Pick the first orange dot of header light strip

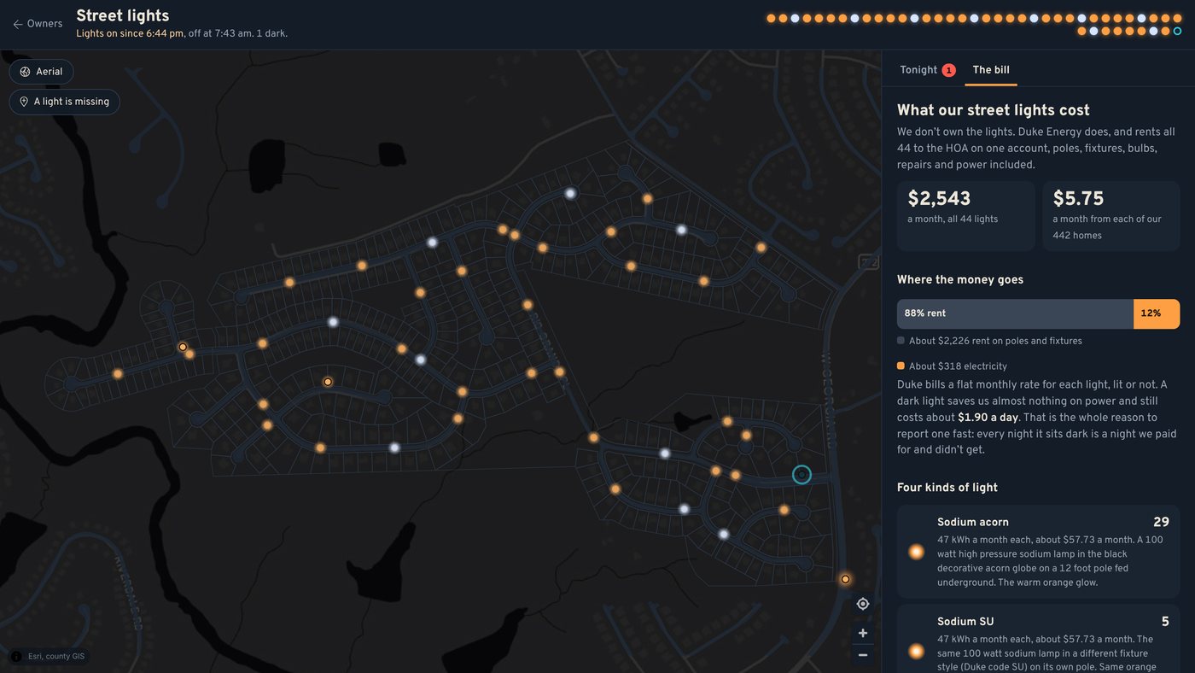[771, 18]
